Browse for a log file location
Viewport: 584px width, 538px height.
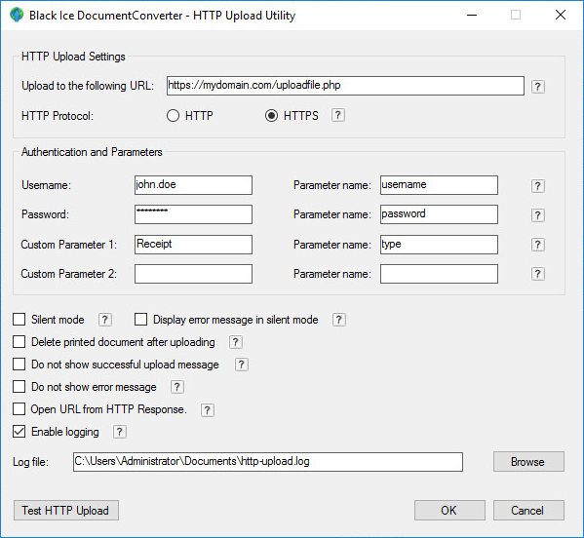click(528, 462)
